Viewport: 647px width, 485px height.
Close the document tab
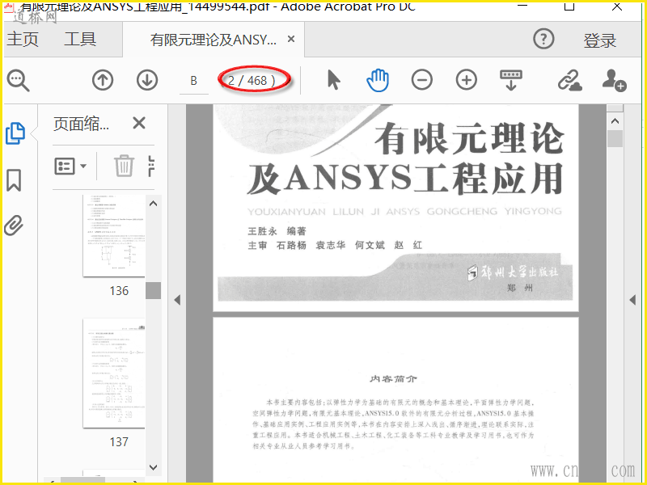[x=291, y=39]
